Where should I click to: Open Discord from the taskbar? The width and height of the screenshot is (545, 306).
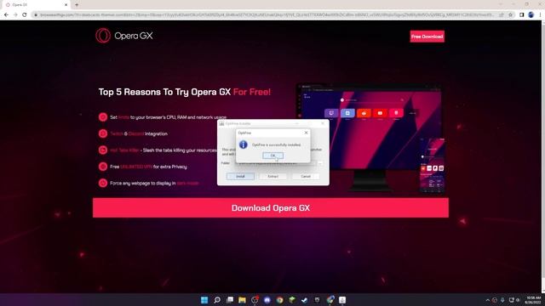(x=267, y=300)
